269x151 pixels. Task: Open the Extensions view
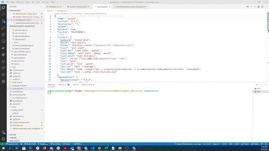3,34
